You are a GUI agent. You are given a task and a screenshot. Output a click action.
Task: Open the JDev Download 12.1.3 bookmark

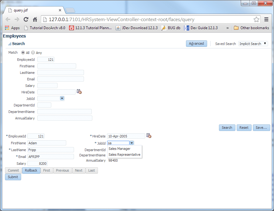pyautogui.click(x=137, y=28)
